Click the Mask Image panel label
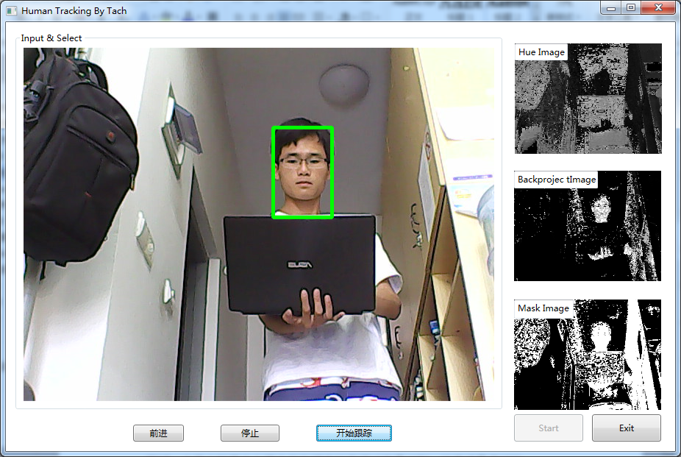This screenshot has height=457, width=681. coord(543,308)
